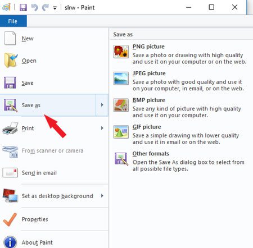
Task: Click the purple floppy Save icon
Action: [x=10, y=82]
